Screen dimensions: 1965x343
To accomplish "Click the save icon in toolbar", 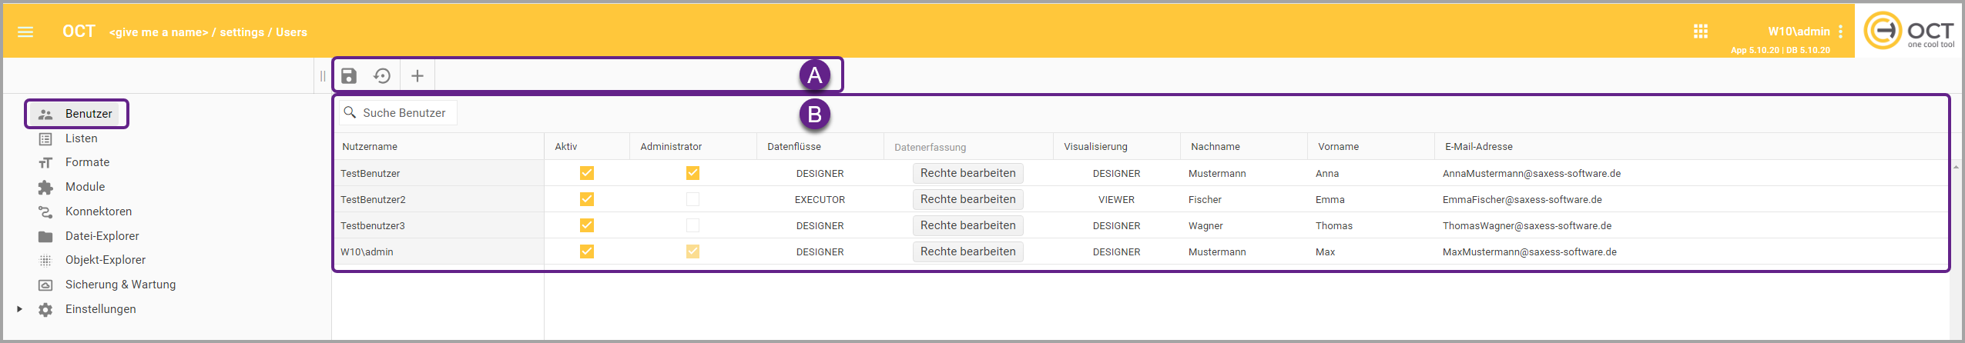I will tap(349, 75).
